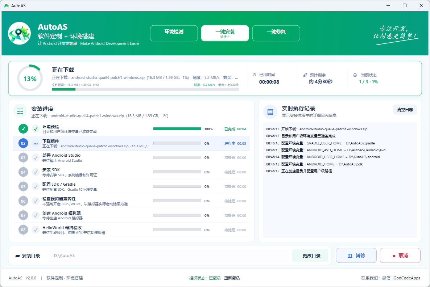
Task: Click the check mark beside 部署 Android Studio
Action: [x=36, y=158]
